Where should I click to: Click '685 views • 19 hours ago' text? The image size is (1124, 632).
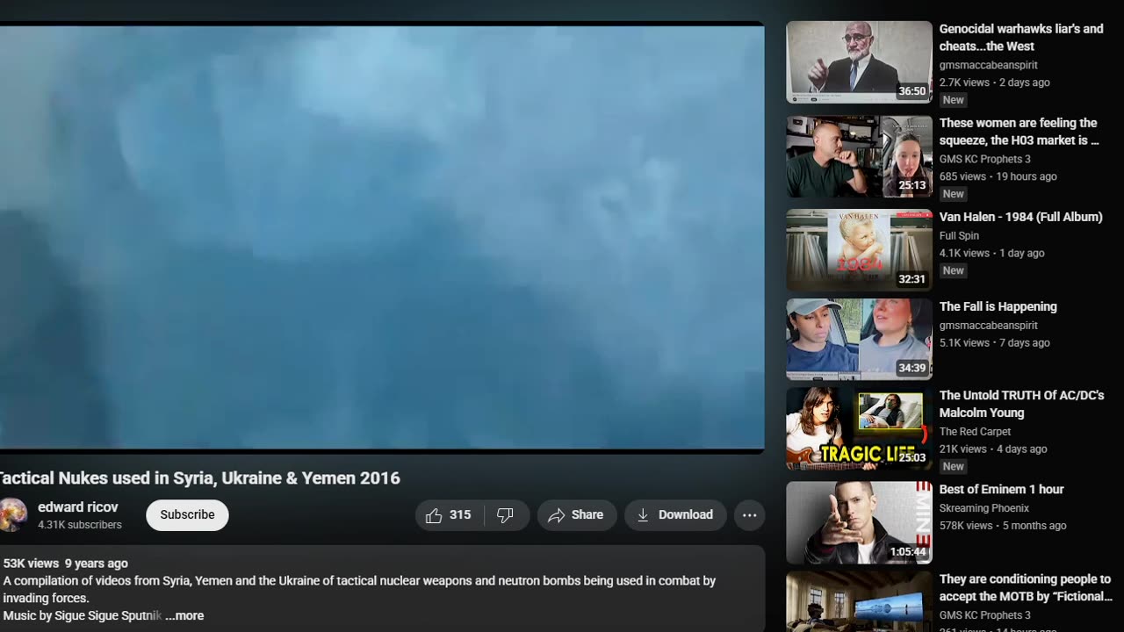[998, 176]
